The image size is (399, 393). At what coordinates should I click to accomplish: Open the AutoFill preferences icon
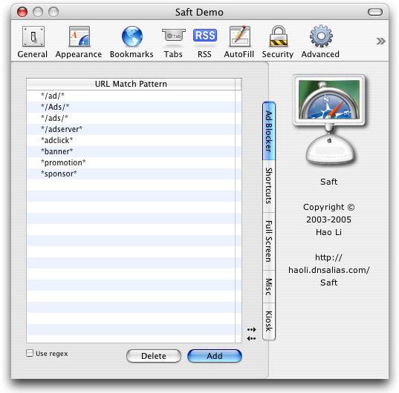(x=239, y=36)
